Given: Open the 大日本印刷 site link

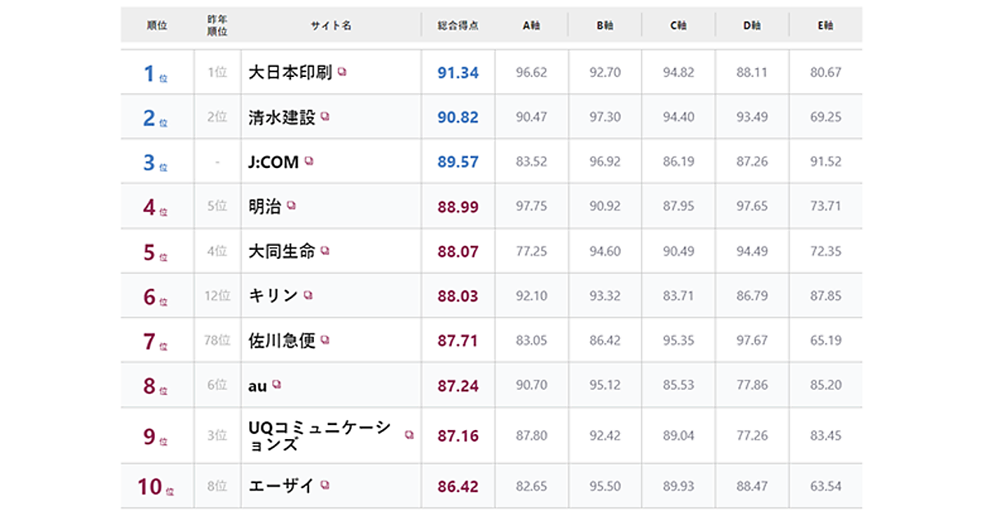Looking at the screenshot, I should [x=290, y=73].
